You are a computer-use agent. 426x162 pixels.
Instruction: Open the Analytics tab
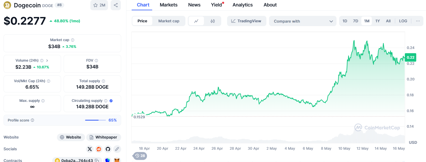[243, 5]
